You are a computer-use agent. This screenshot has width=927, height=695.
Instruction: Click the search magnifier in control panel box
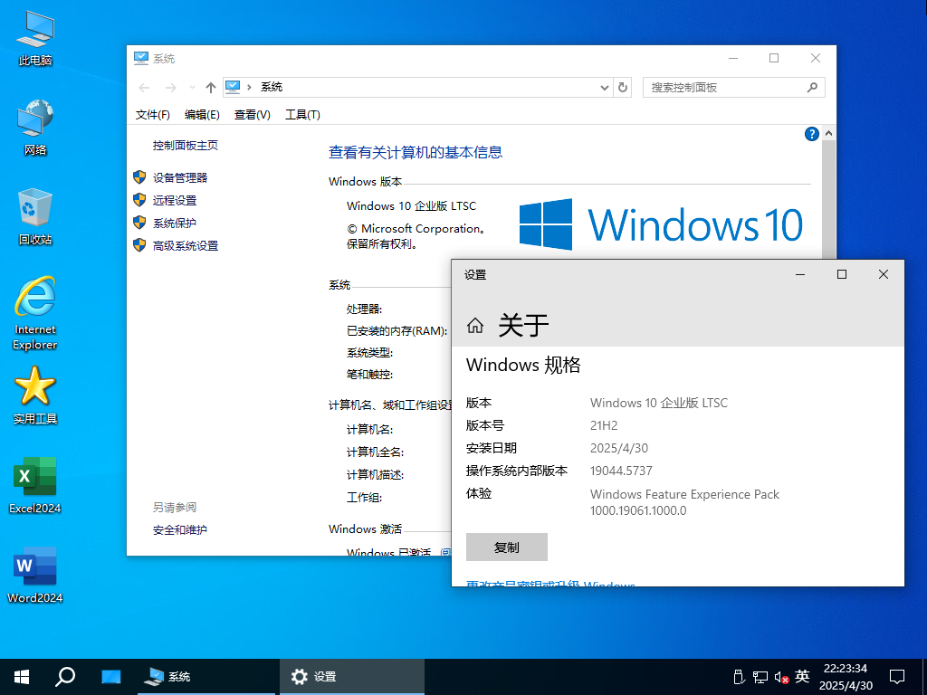pos(812,88)
